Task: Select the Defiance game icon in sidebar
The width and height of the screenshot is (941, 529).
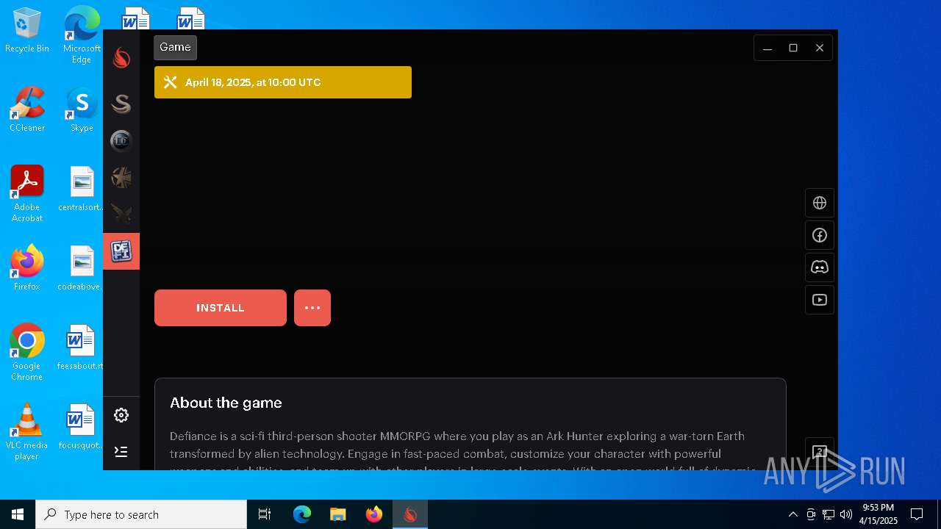Action: [121, 251]
